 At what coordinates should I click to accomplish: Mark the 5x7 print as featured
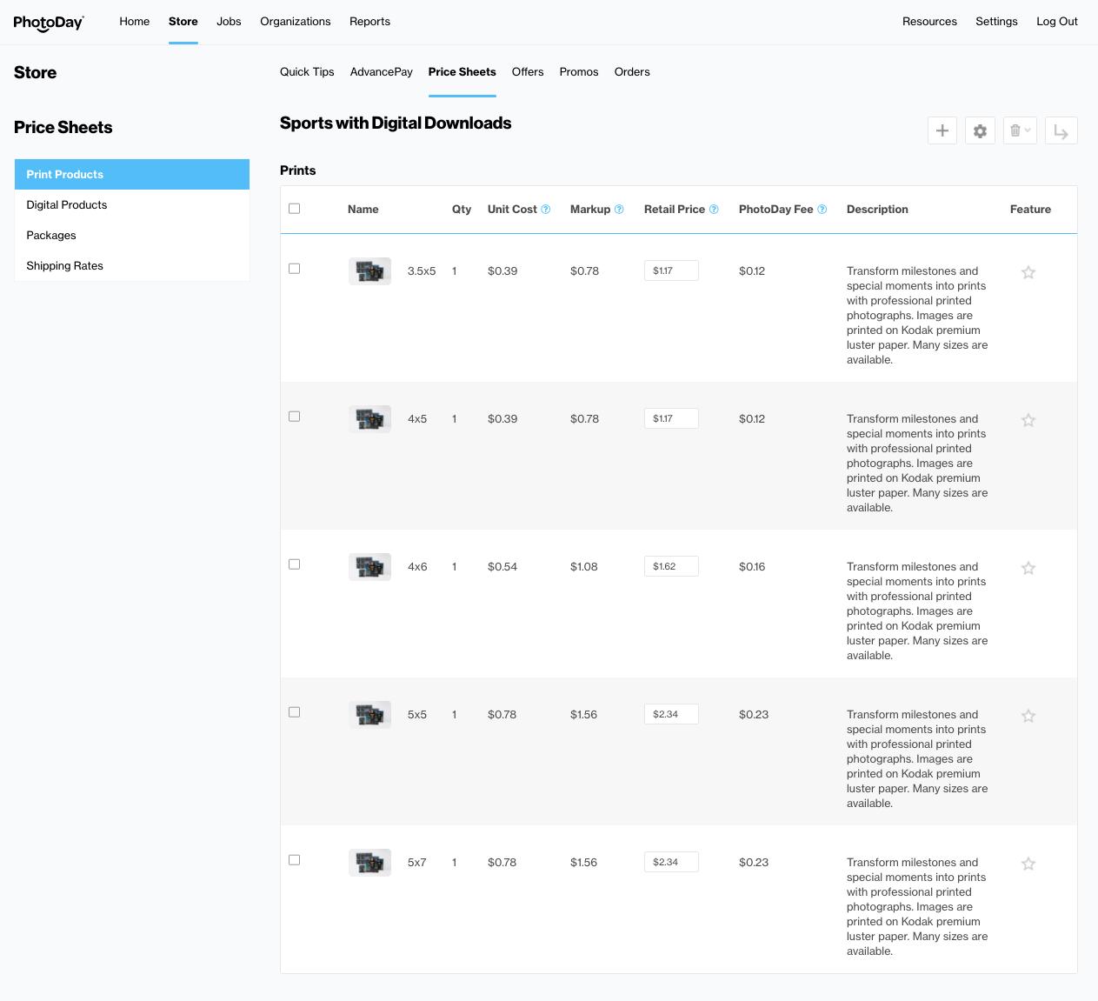1028,864
